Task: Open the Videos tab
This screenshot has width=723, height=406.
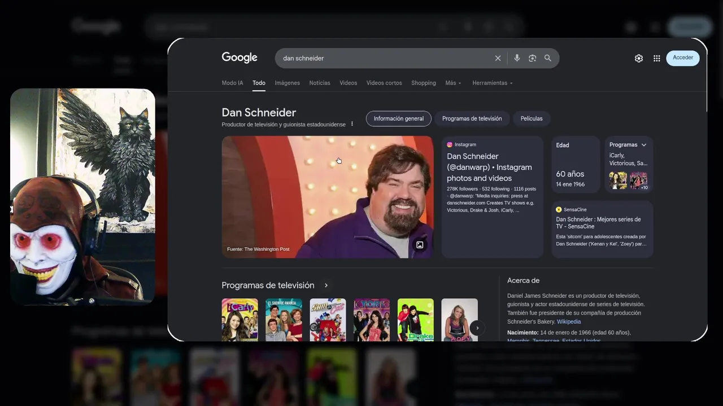Action: tap(348, 83)
